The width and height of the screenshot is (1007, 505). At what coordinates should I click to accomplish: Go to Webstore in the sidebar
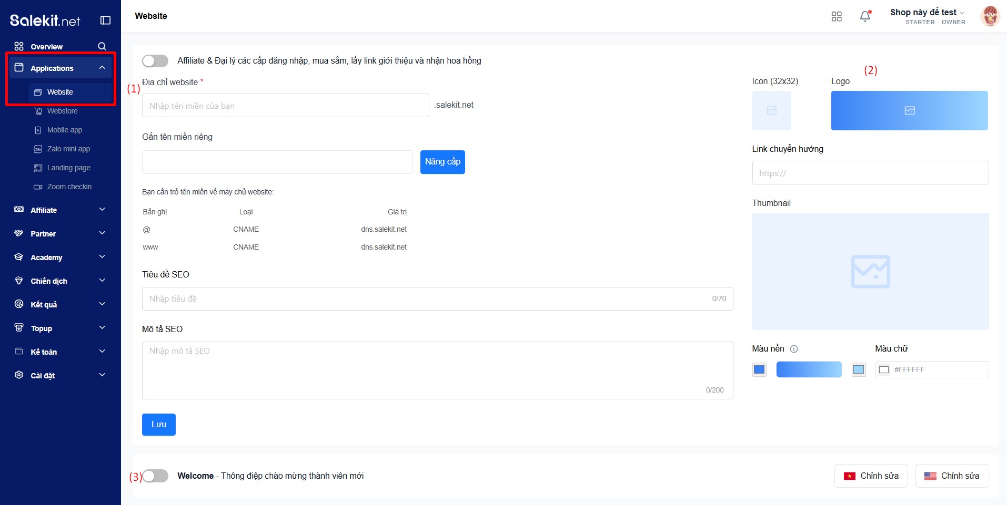tap(62, 111)
